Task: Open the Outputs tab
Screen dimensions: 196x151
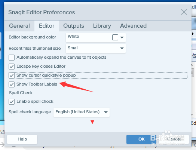Action: [74, 26]
